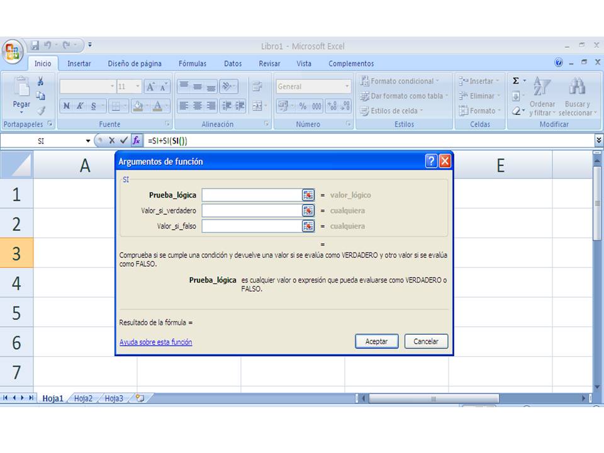Switch to the Hoja2 sheet tab
Viewport: 604px width, 453px height.
pyautogui.click(x=82, y=398)
